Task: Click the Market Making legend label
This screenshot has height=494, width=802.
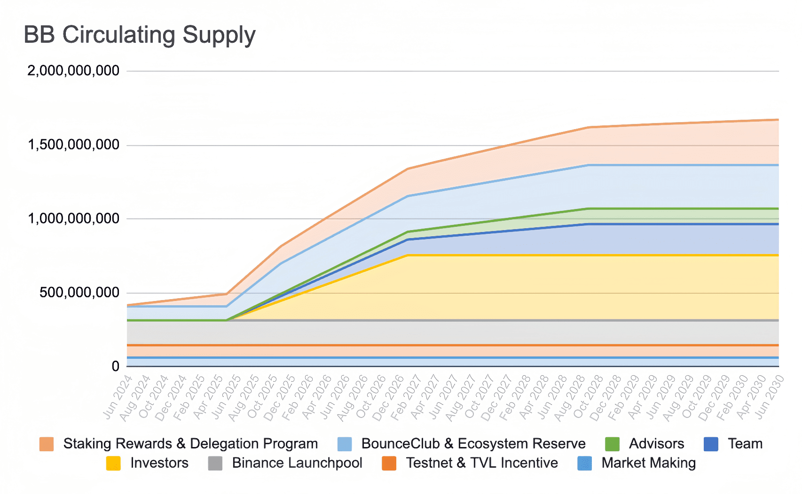Action: [x=649, y=463]
